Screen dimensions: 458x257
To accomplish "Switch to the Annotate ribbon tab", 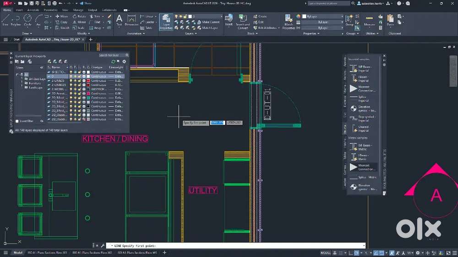I will coord(33,10).
